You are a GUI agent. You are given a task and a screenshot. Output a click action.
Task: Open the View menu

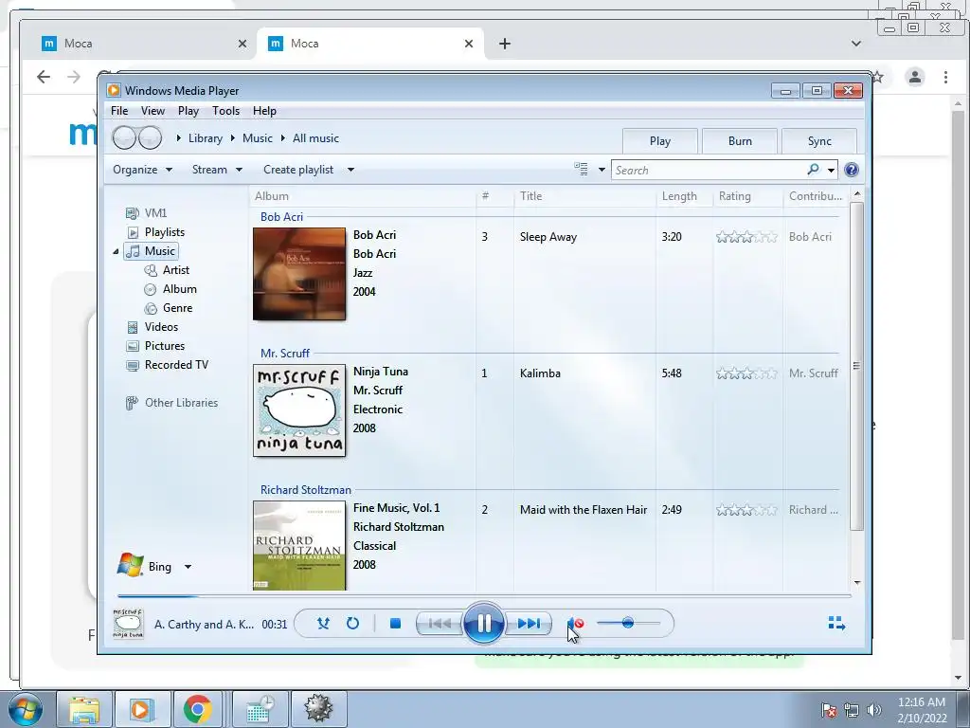[x=153, y=111]
